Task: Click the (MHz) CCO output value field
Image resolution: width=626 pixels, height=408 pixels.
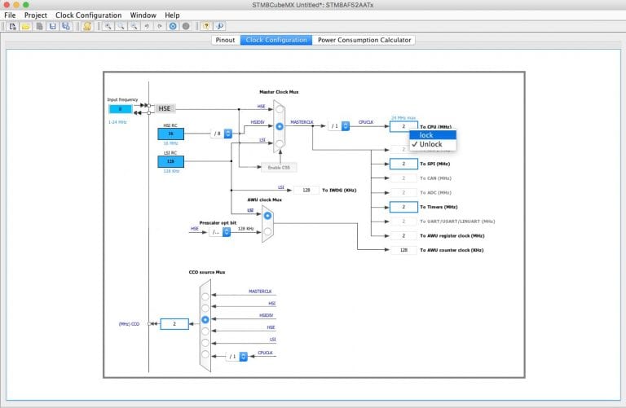Action: click(x=174, y=324)
